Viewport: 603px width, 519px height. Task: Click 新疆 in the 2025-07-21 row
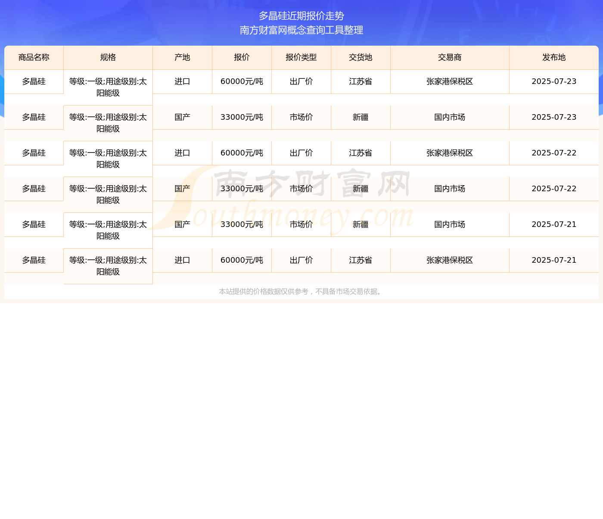(361, 224)
